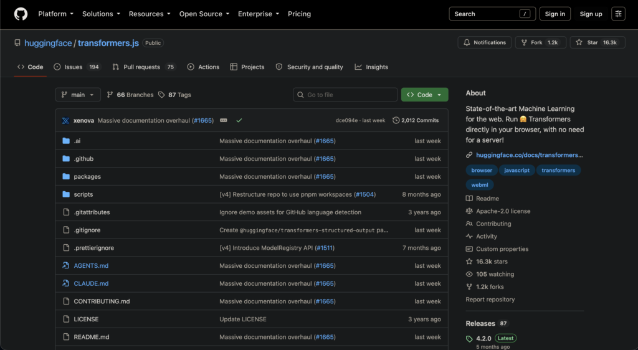This screenshot has width=638, height=350.
Task: Open the Solutions dropdown menu
Action: coord(101,14)
